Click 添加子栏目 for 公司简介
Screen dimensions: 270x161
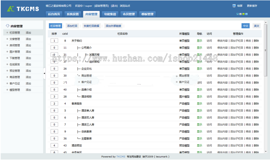tap(237, 48)
